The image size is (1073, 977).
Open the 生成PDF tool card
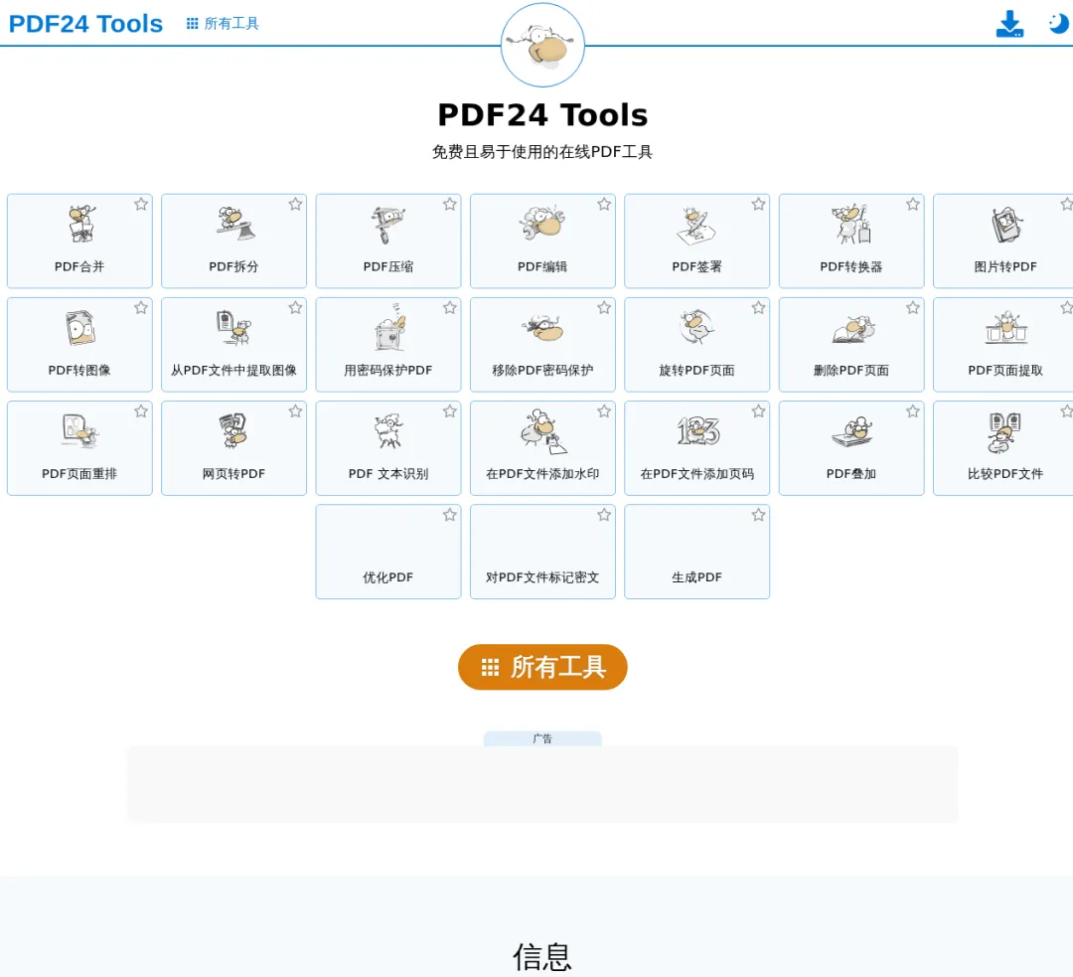(696, 552)
